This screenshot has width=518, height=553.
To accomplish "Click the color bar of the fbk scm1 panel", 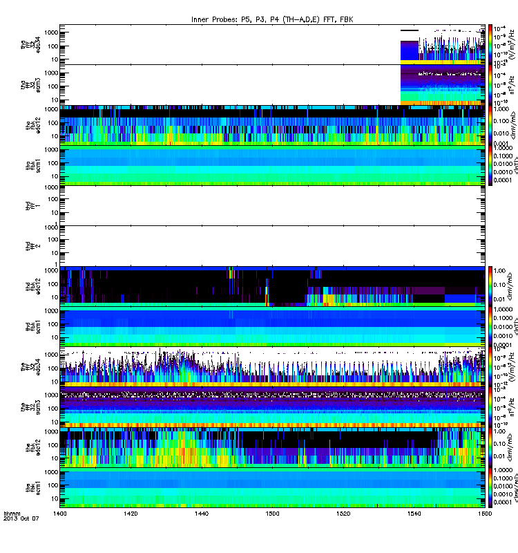I will [490, 488].
